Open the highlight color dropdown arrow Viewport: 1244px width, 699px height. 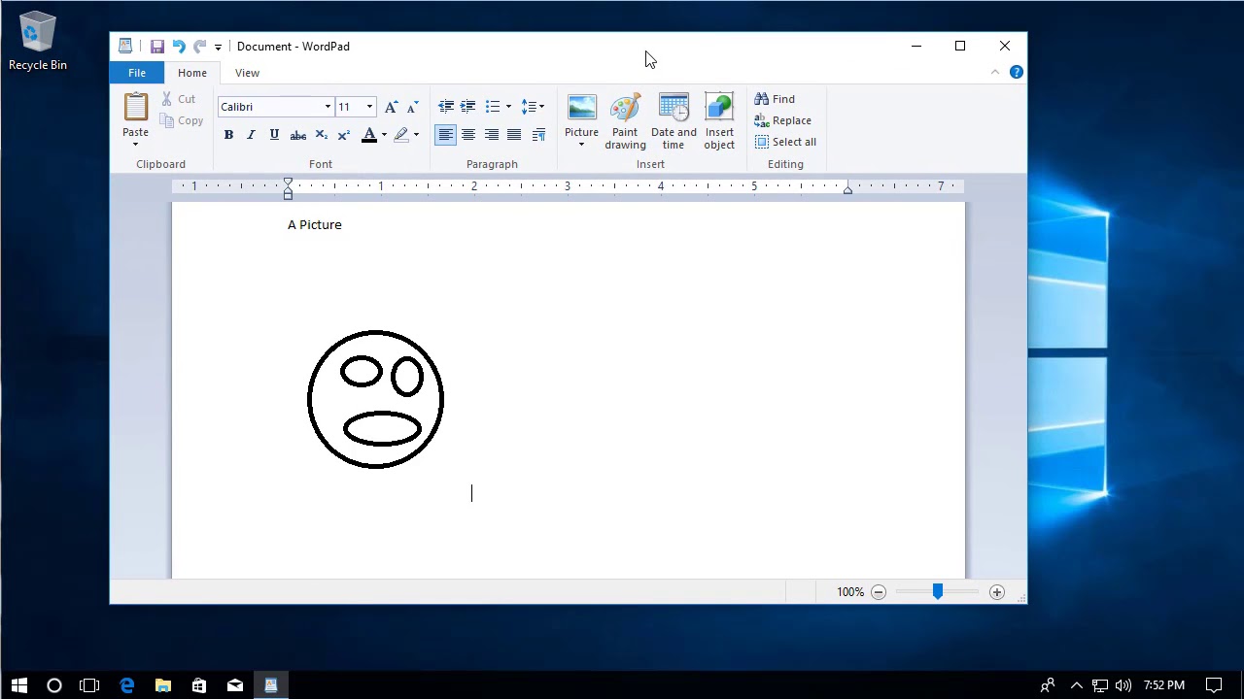click(x=416, y=135)
